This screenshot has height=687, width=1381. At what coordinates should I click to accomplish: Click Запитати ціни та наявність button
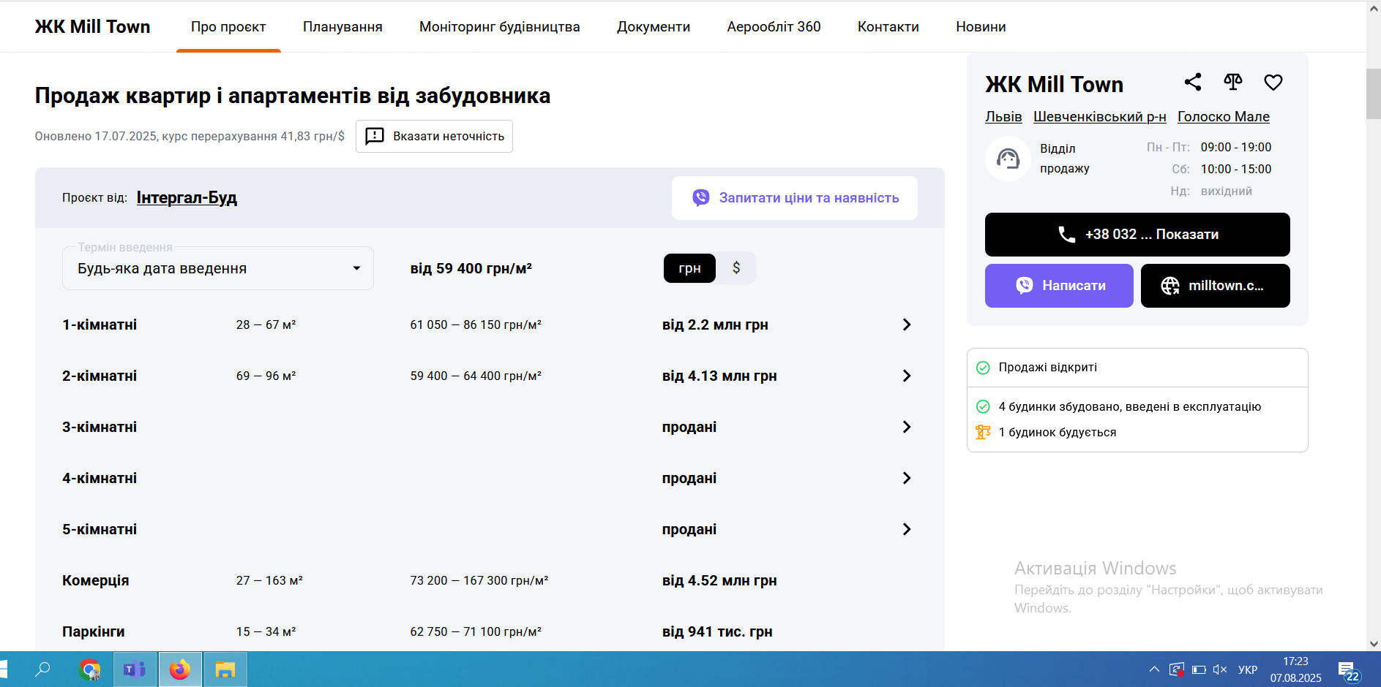click(795, 198)
